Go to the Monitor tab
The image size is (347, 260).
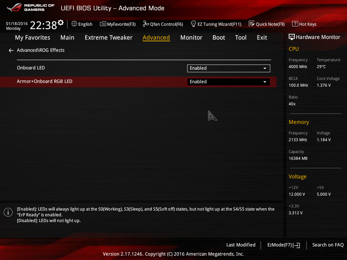(191, 38)
